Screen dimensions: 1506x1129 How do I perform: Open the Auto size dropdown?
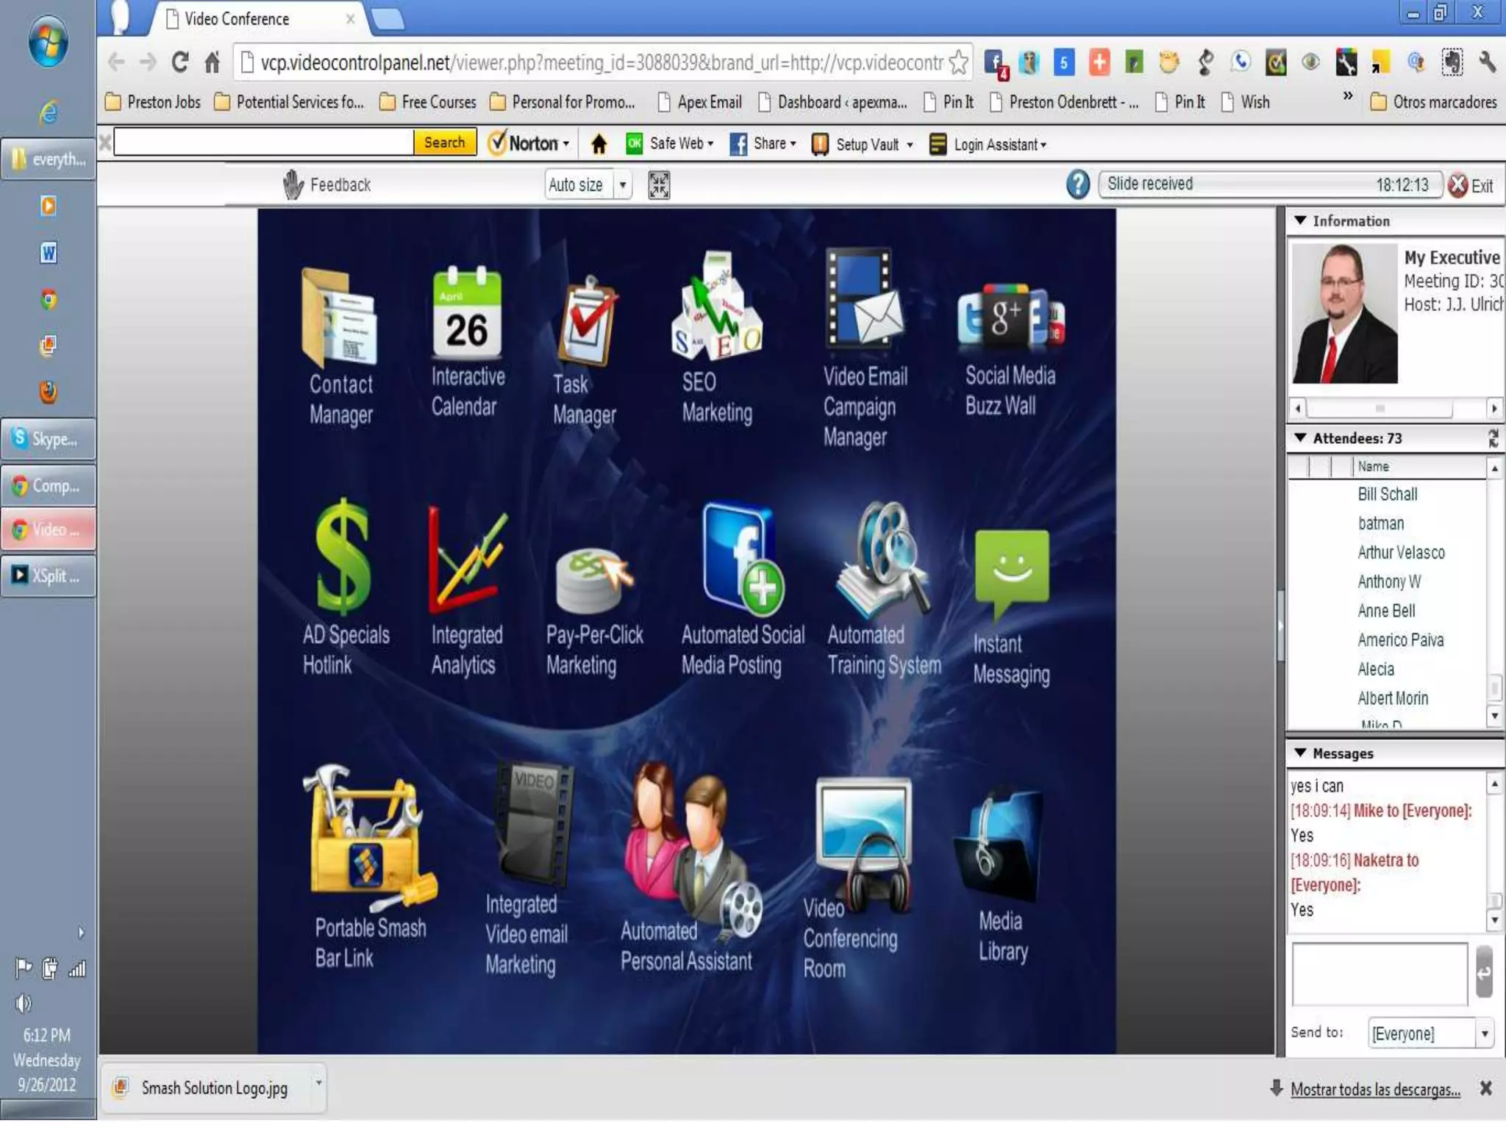point(622,185)
